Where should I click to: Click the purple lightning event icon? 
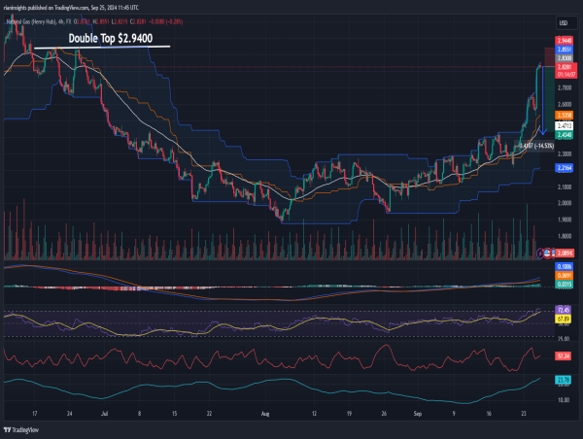coord(540,253)
